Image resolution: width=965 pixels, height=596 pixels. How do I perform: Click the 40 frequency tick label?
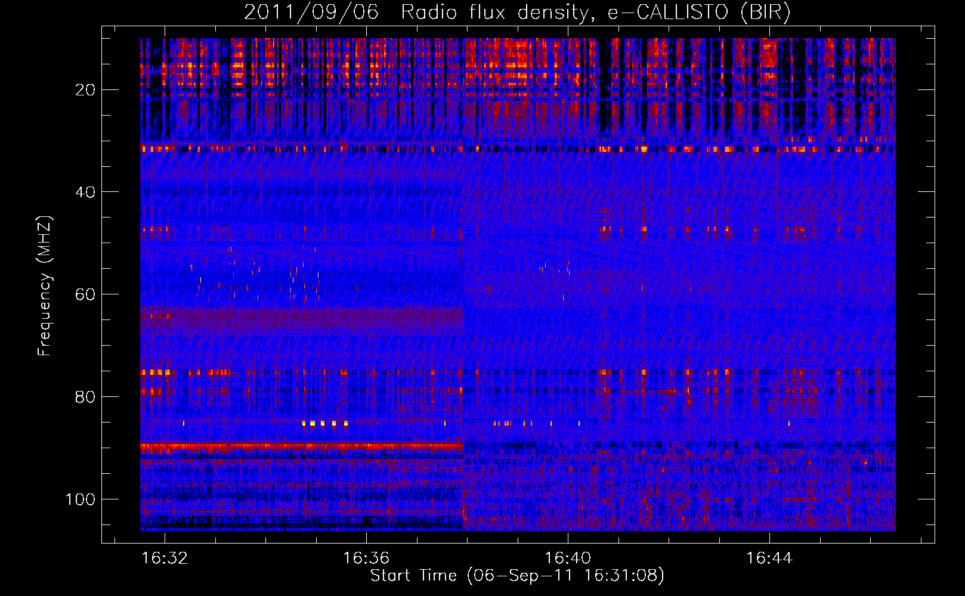pyautogui.click(x=86, y=193)
